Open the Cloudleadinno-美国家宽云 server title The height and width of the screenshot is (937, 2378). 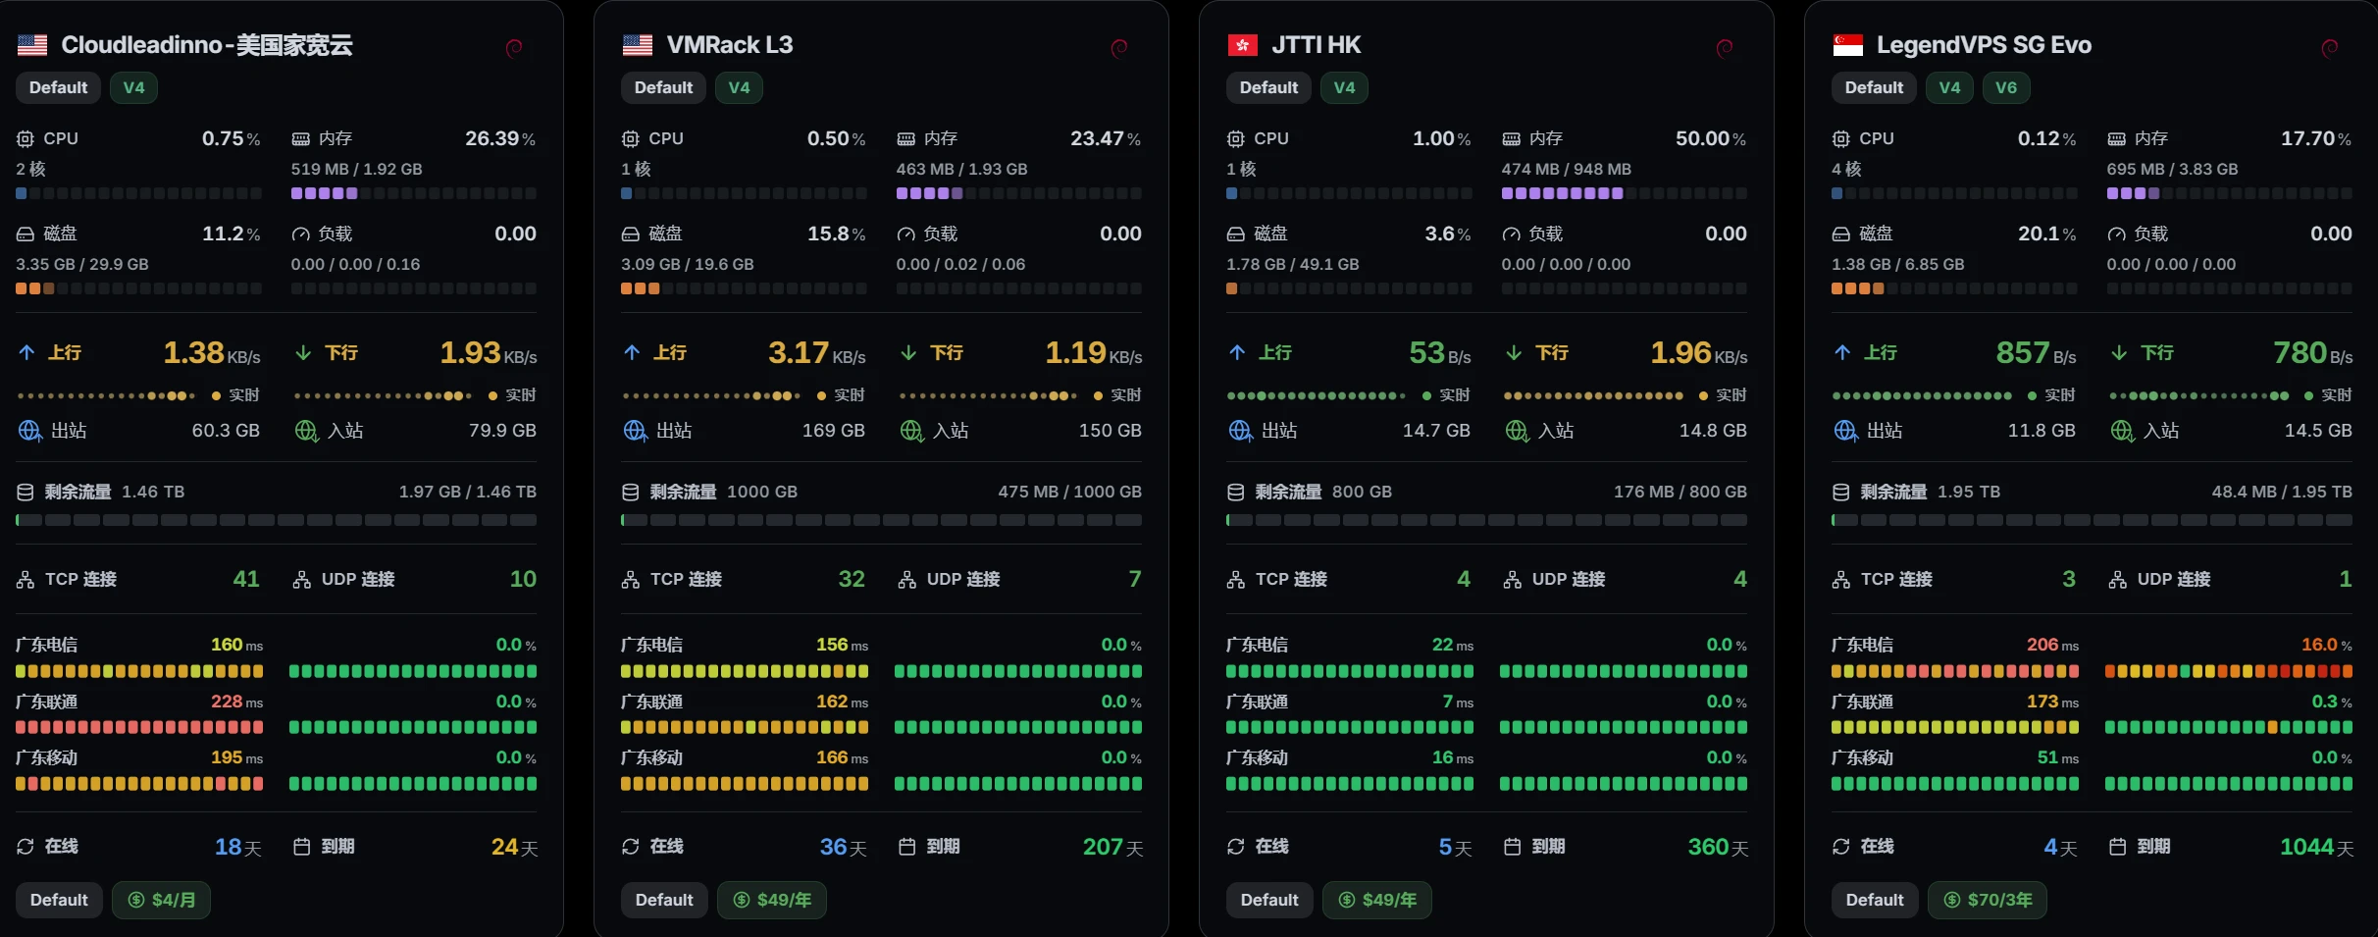207,45
